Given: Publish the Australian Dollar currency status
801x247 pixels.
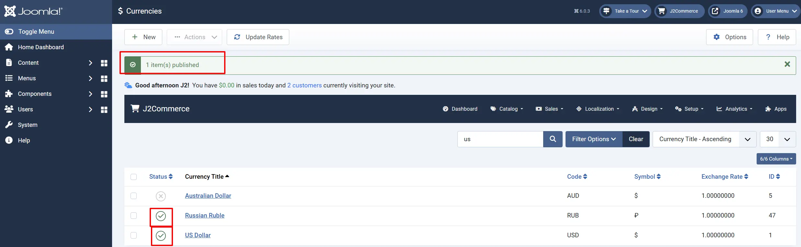Looking at the screenshot, I should [x=161, y=196].
